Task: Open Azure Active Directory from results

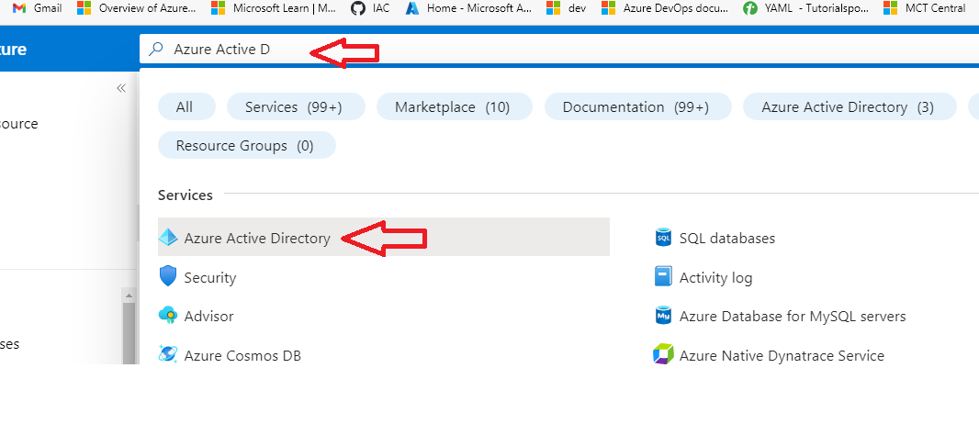Action: point(383,237)
